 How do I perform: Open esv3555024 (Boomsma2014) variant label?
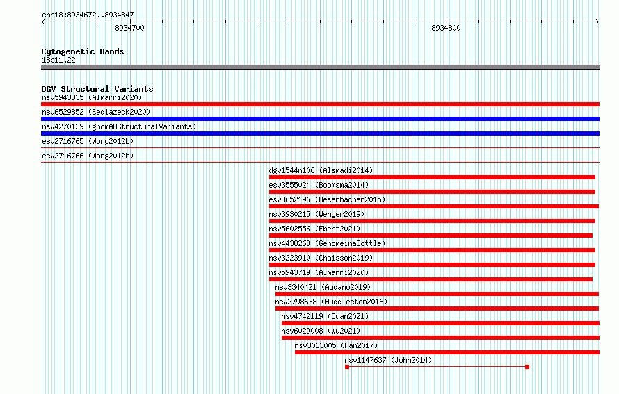(319, 185)
